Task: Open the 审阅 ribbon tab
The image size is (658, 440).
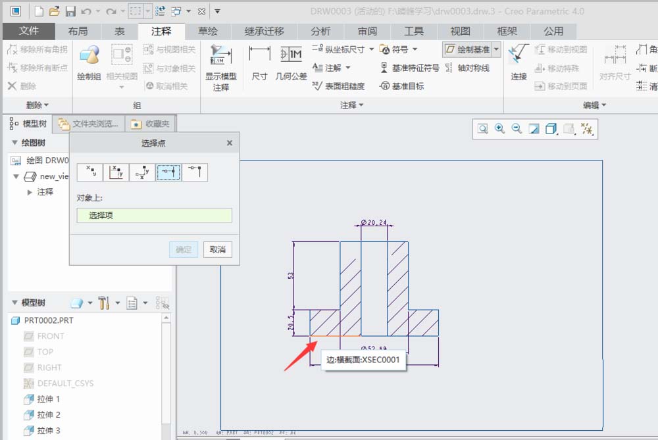Action: pyautogui.click(x=367, y=31)
